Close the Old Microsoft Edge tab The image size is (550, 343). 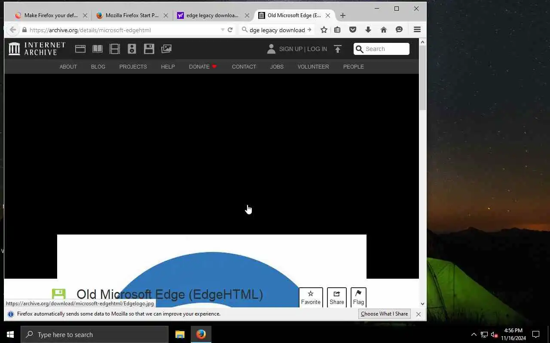[x=328, y=15]
